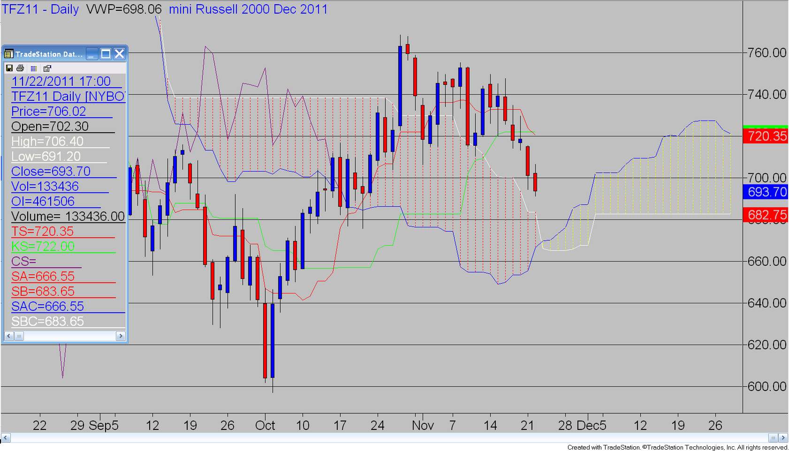Close the TradeStation Data Window
Image resolution: width=789 pixels, height=451 pixels.
pos(120,54)
